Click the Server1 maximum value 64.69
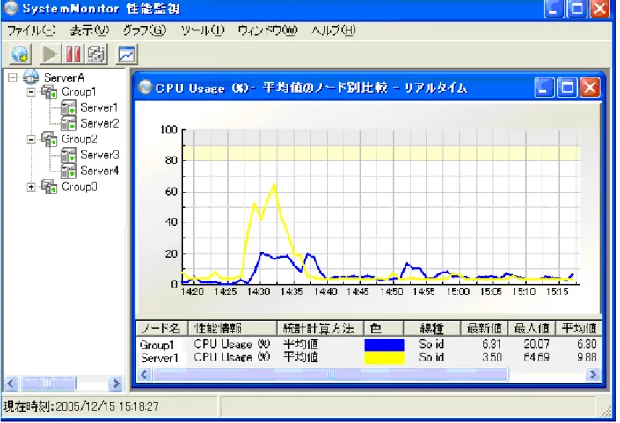Image resolution: width=620 pixels, height=423 pixels. [x=536, y=357]
